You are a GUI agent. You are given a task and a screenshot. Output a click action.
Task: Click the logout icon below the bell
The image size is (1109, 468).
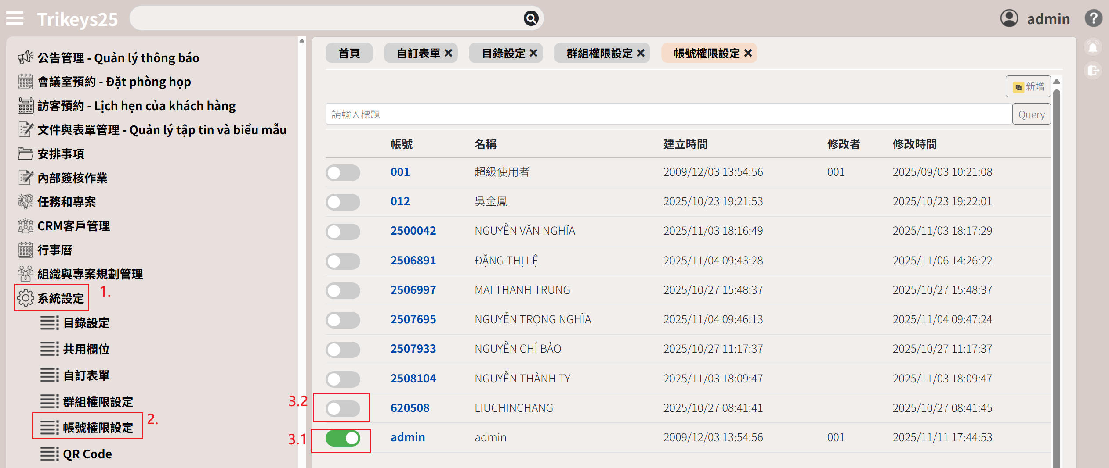1093,70
